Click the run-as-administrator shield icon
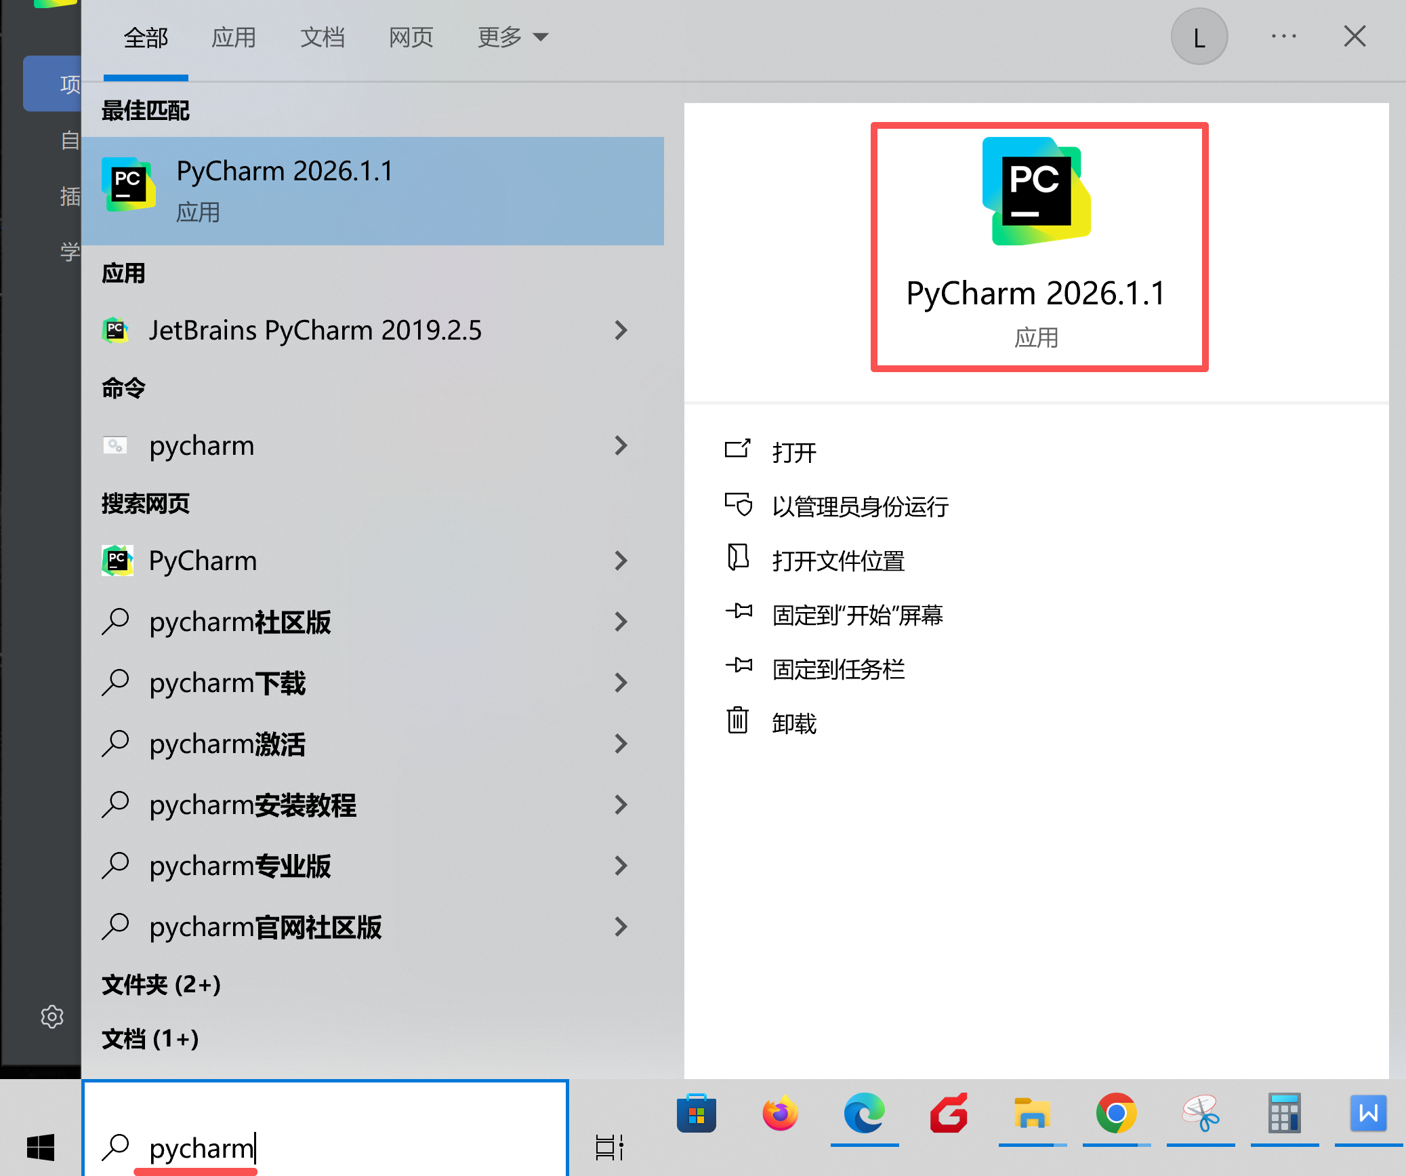The height and width of the screenshot is (1176, 1406). coord(739,505)
